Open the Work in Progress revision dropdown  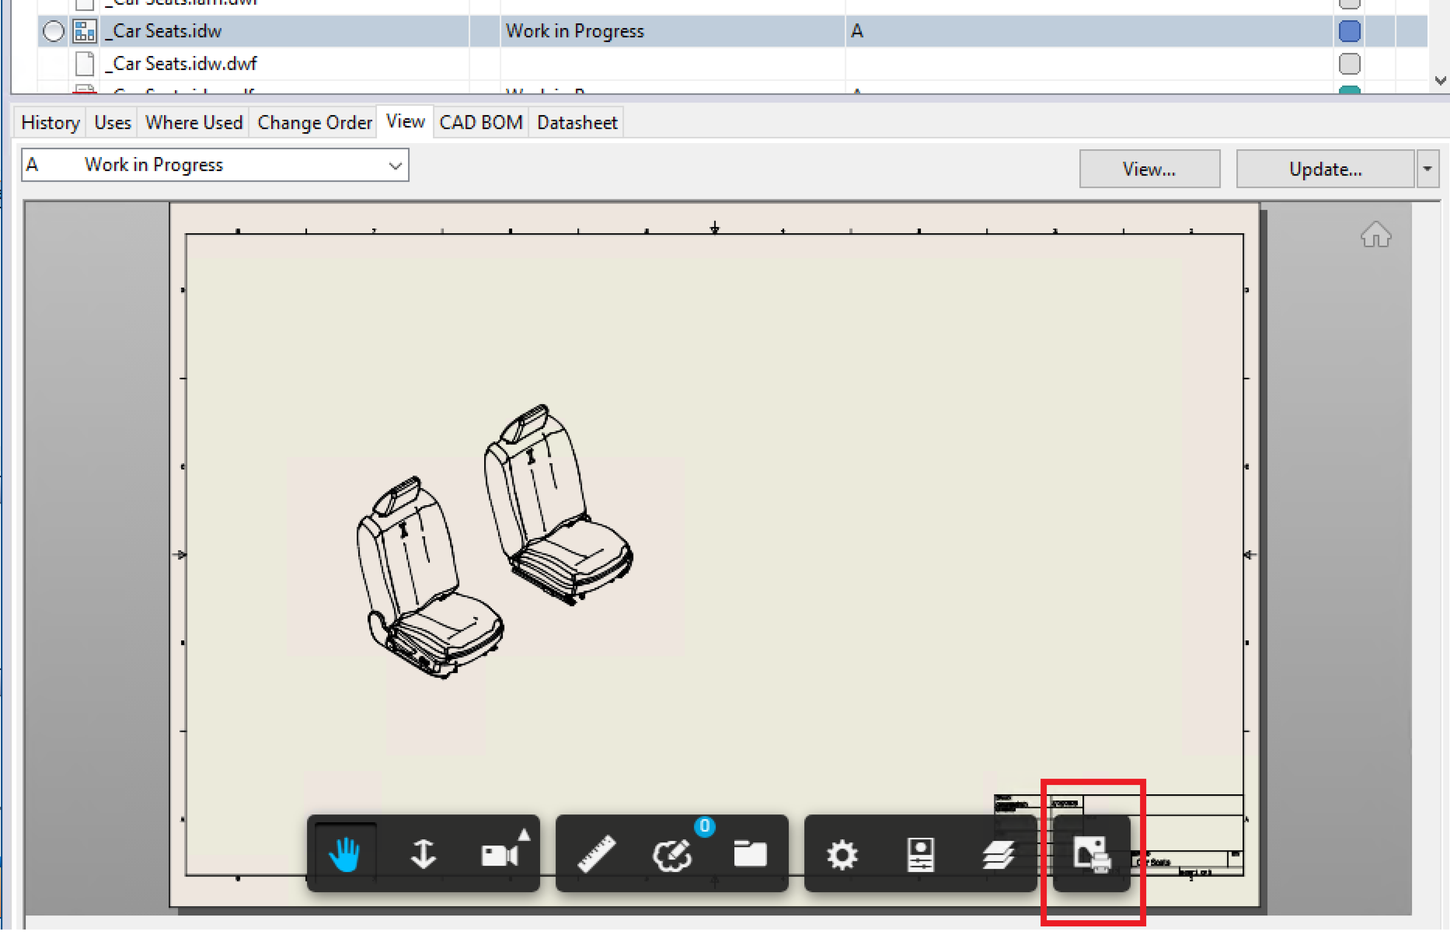pyautogui.click(x=395, y=165)
